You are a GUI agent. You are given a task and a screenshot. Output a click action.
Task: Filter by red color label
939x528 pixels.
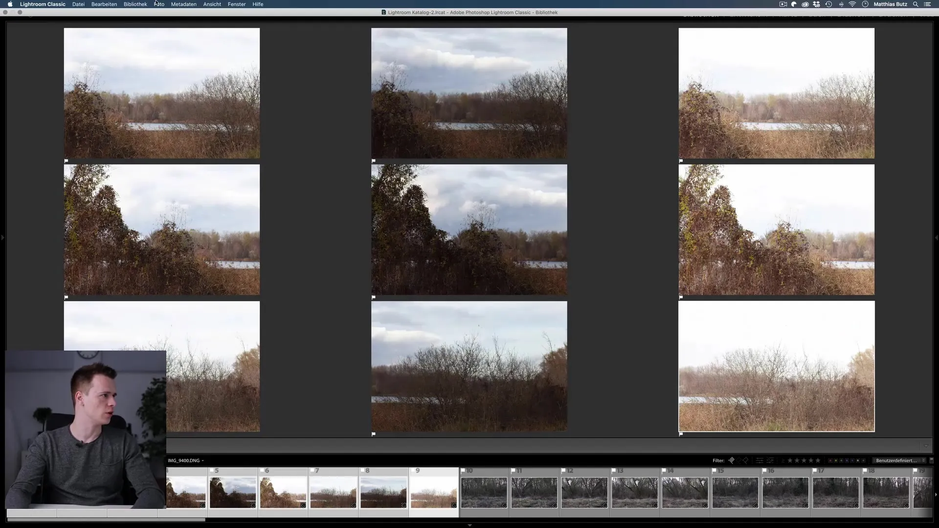[830, 461]
